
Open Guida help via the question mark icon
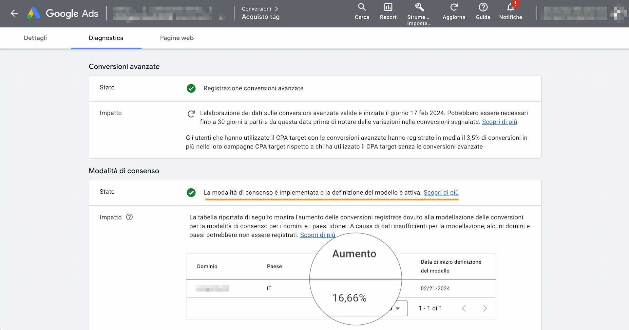pos(483,7)
